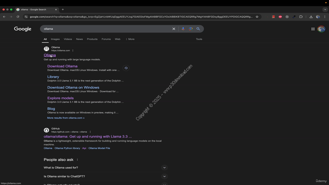Switch to the News tab
329x185 pixels.
point(79,39)
